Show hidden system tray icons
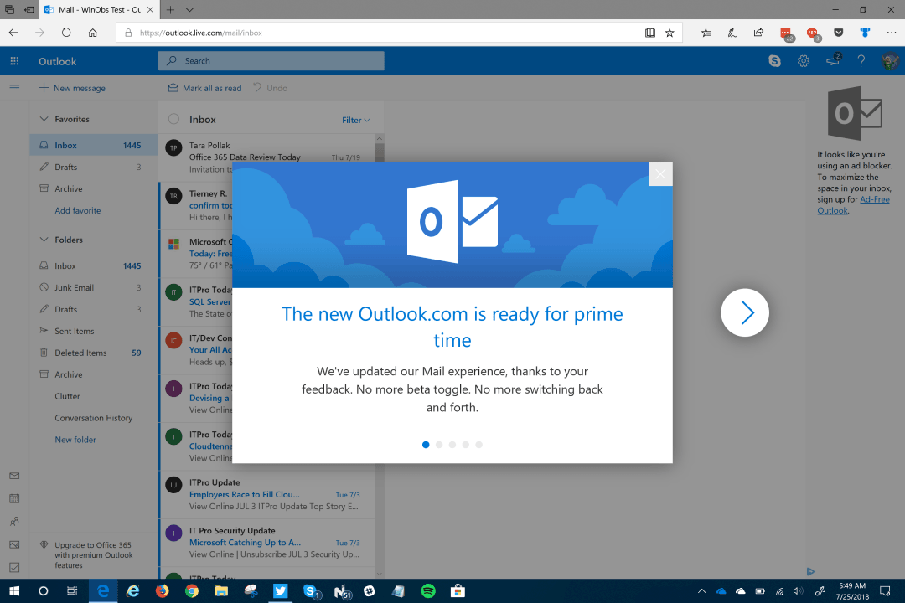This screenshot has width=905, height=603. click(x=702, y=591)
